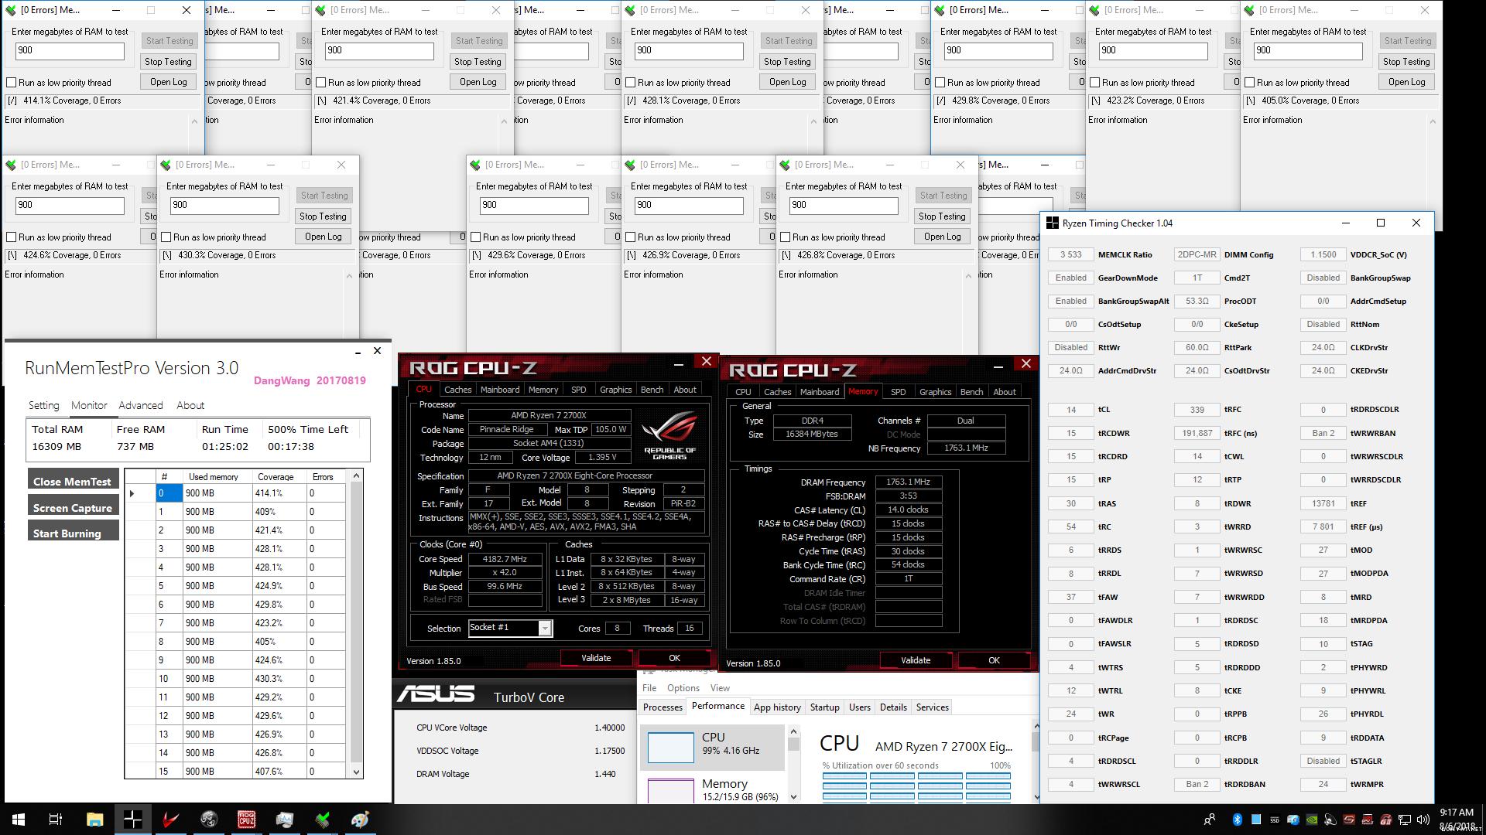Click the red checkmark app icon in taskbar
1486x835 pixels.
(x=170, y=820)
